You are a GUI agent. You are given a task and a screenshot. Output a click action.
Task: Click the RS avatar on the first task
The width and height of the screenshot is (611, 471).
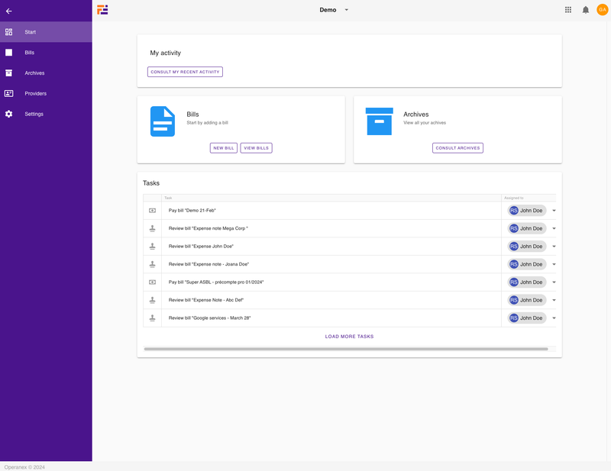513,210
